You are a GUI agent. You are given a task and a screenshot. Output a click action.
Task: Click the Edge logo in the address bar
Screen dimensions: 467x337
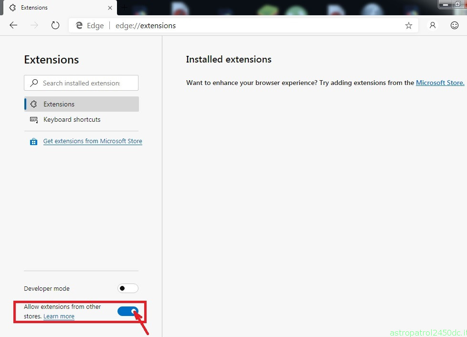[x=79, y=26]
